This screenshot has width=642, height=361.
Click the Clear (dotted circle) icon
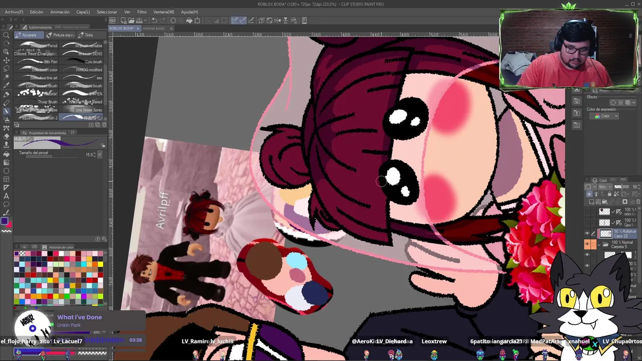click(173, 21)
